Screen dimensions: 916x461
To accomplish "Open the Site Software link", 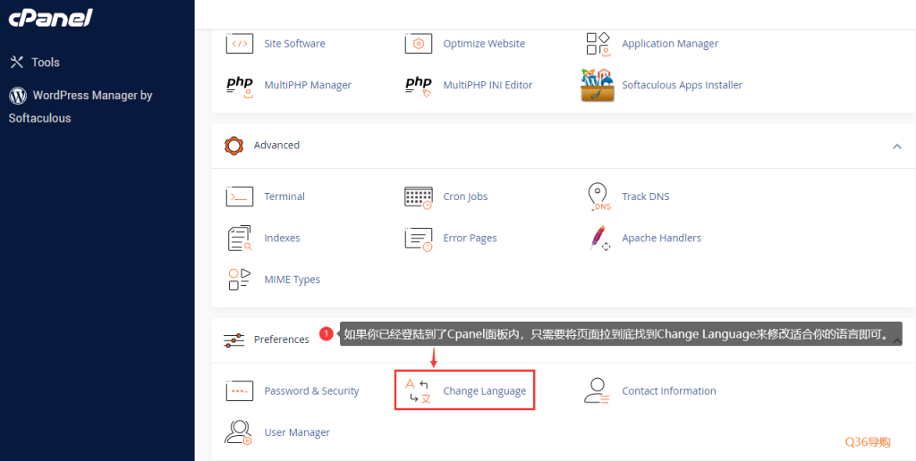I will tap(294, 44).
